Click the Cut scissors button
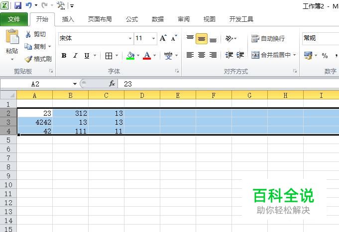 coord(36,34)
